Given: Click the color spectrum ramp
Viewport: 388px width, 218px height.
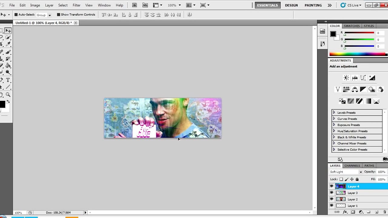Looking at the screenshot, I should coord(358,54).
